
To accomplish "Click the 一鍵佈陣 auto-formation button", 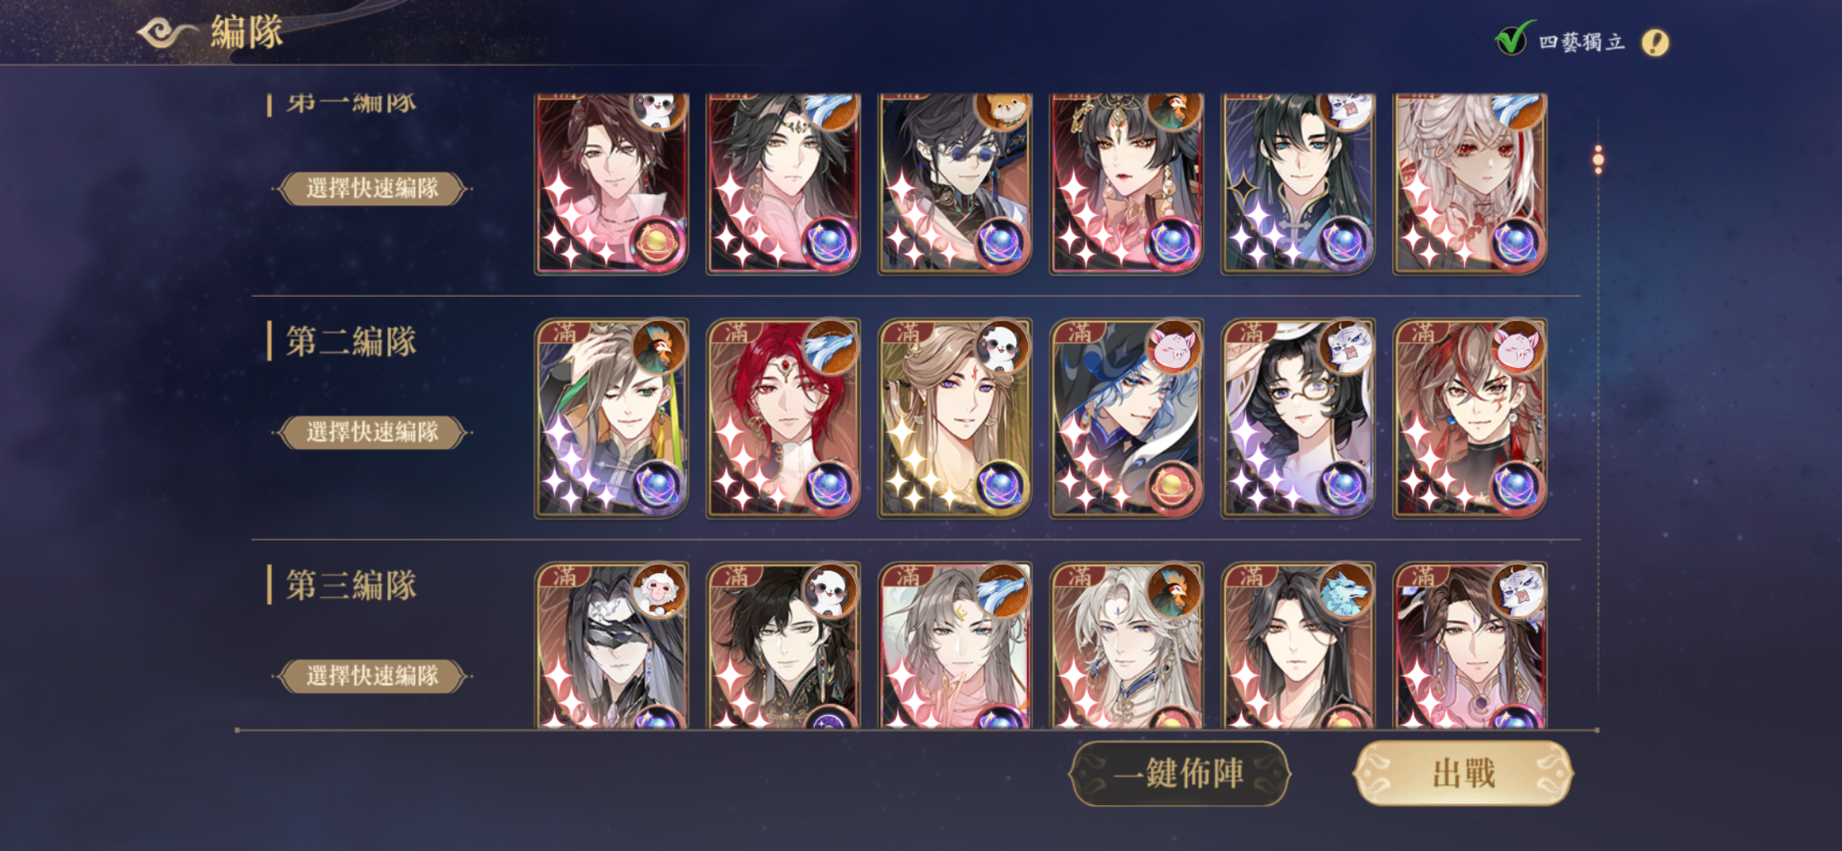I will click(x=1179, y=774).
